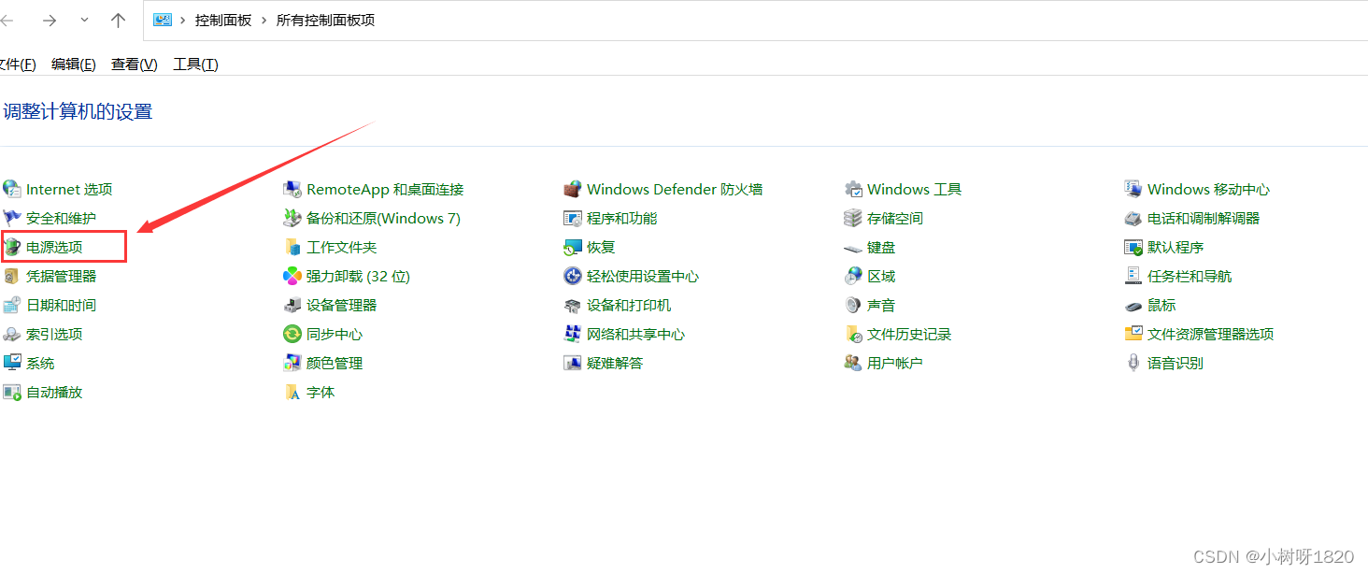Image resolution: width=1368 pixels, height=574 pixels.
Task: Open the 默认程序 icon
Action: click(x=1133, y=247)
